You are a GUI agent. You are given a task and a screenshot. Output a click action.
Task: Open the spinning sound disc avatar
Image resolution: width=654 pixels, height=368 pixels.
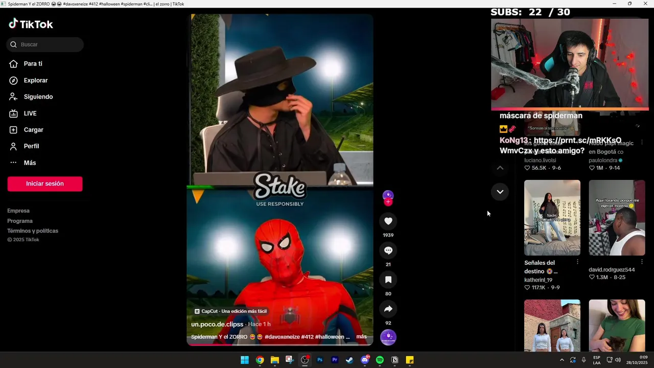point(388,337)
